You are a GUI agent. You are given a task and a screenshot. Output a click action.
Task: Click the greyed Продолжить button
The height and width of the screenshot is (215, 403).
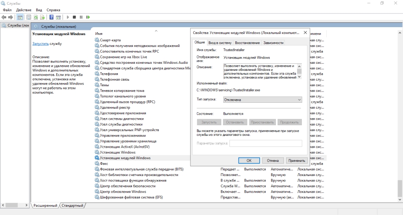(x=289, y=122)
